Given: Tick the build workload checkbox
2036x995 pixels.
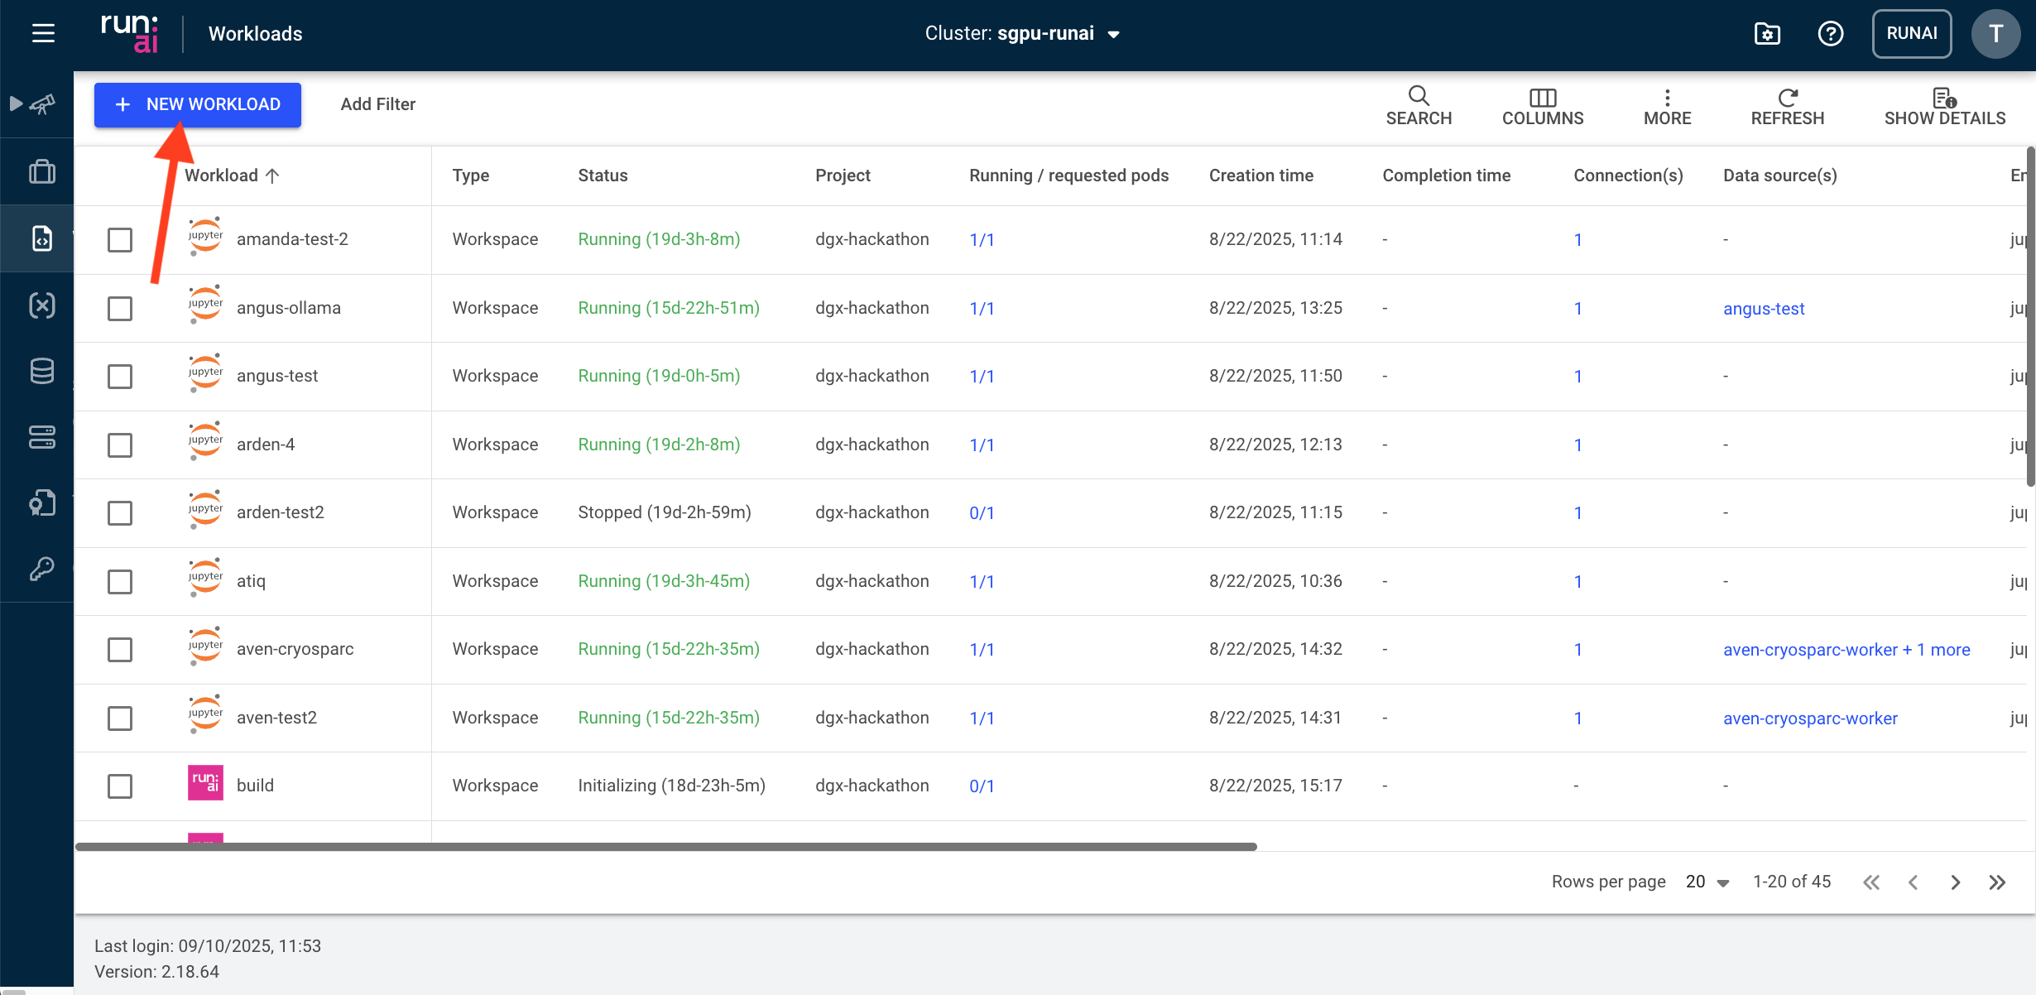Looking at the screenshot, I should 120,786.
